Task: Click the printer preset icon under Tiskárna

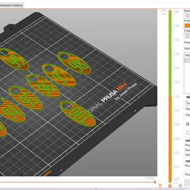Action: click(187, 35)
